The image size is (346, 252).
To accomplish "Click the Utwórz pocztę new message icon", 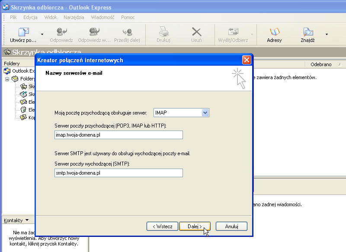I will click(x=24, y=32).
